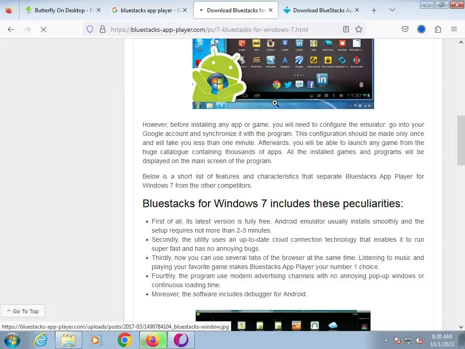The width and height of the screenshot is (465, 349).
Task: Open a new browser tab
Action: click(x=374, y=10)
